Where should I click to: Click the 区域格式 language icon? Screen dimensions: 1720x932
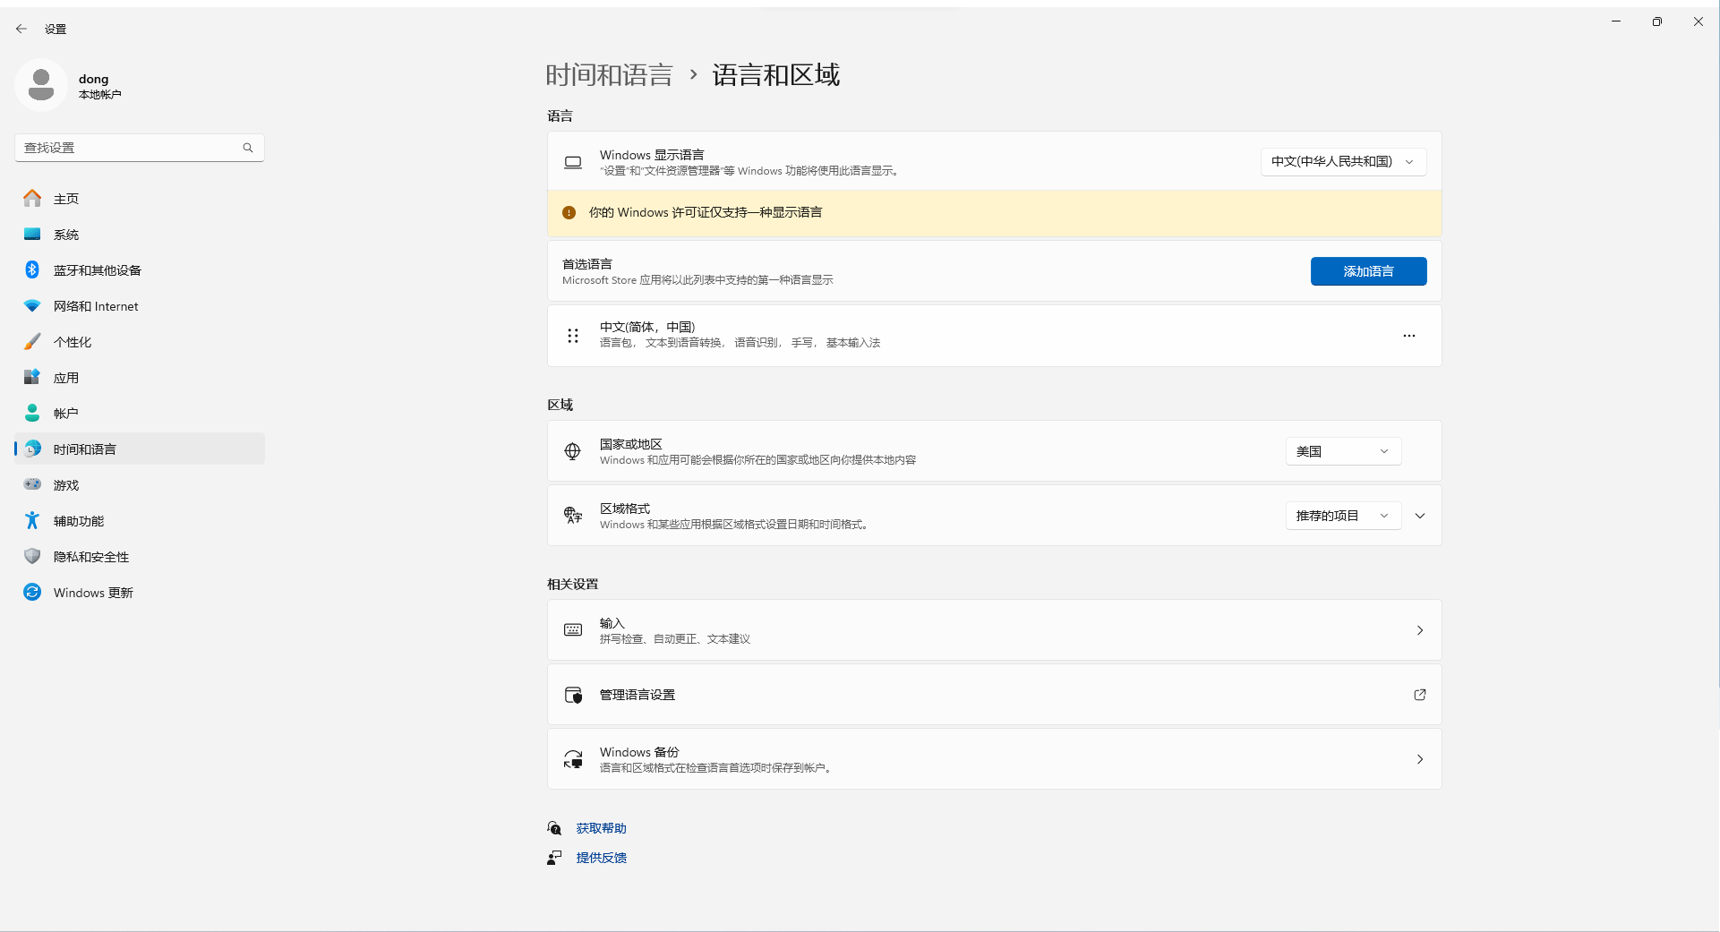click(x=573, y=516)
